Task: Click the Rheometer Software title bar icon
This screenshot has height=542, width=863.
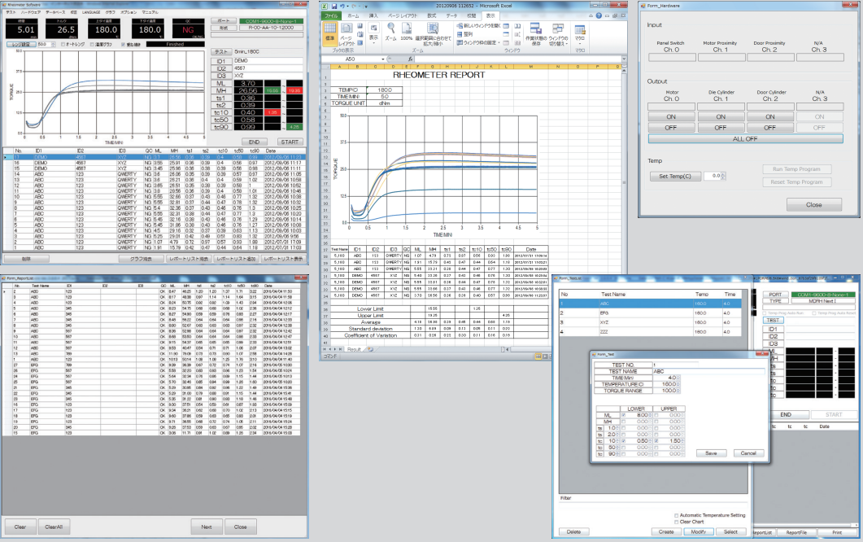Action: [4, 4]
